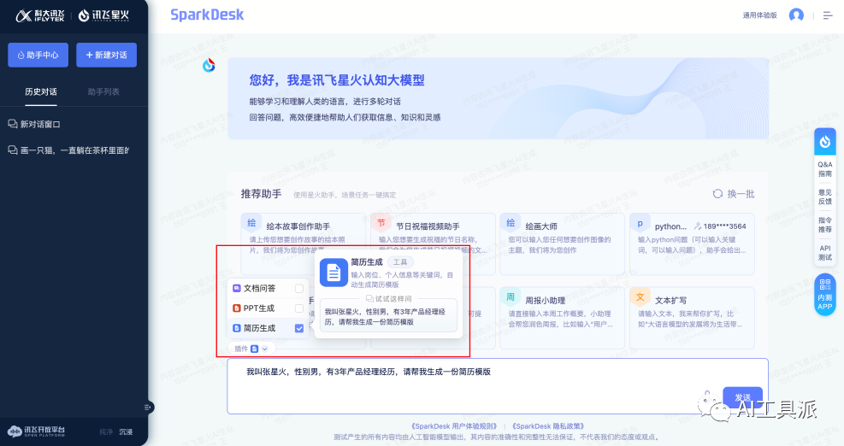This screenshot has height=446, width=844.
Task: Open SparkDesk 隐私政策 link
Action: pyautogui.click(x=547, y=426)
